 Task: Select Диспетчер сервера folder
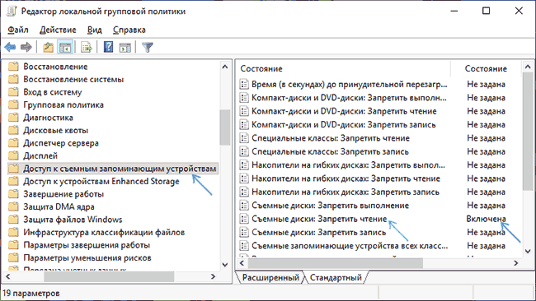[61, 143]
